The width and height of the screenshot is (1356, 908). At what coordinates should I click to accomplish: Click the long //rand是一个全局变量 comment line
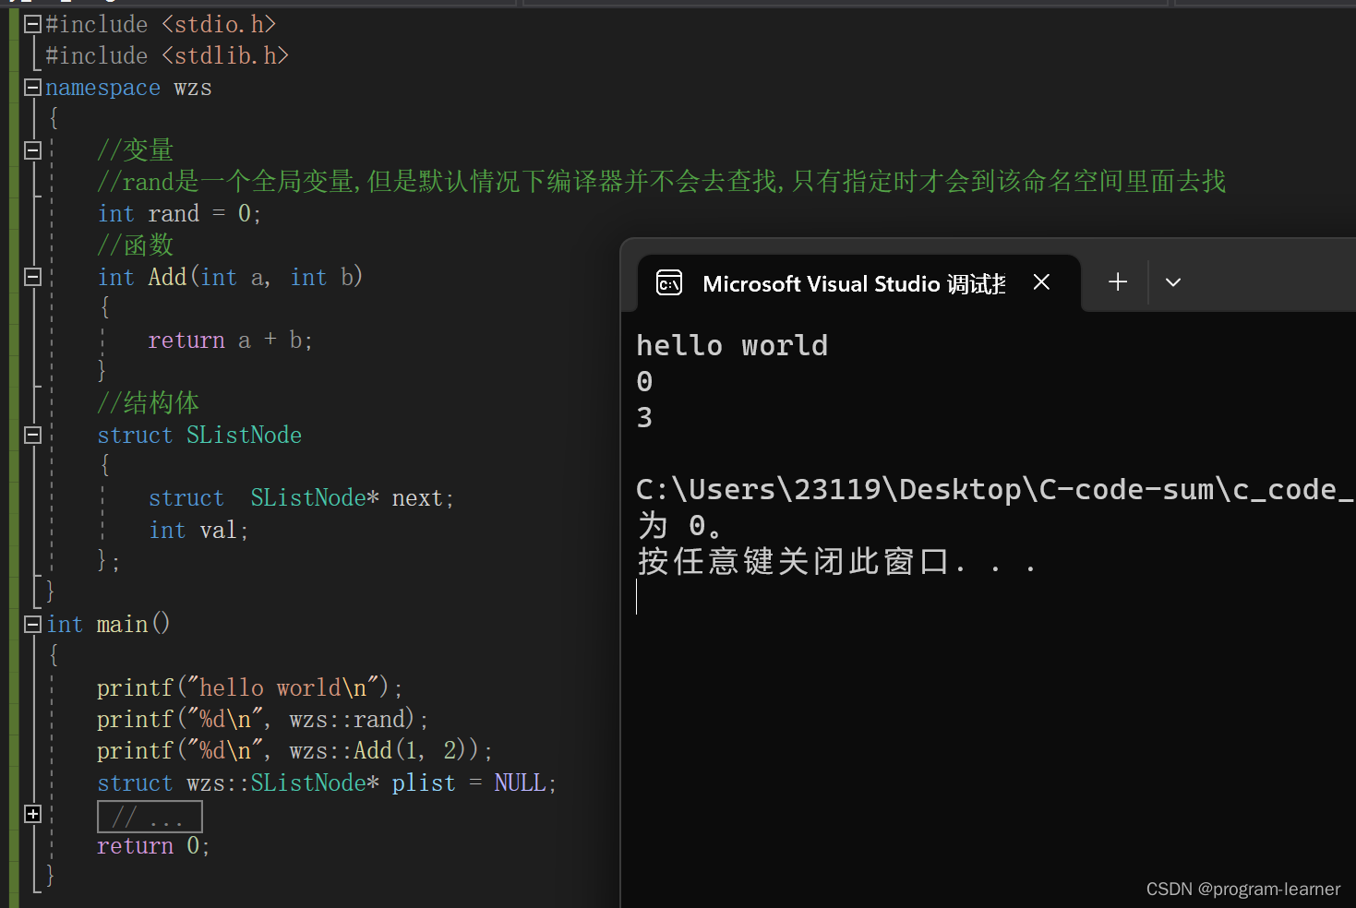click(662, 182)
